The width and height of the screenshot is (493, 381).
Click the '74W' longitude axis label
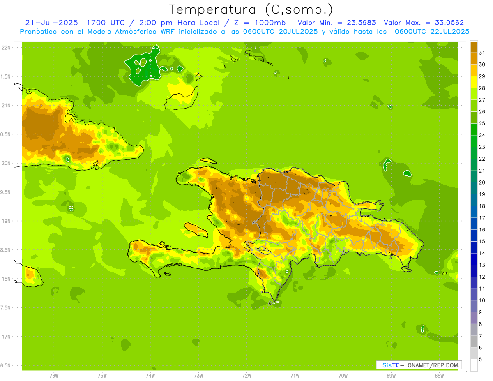150,375
